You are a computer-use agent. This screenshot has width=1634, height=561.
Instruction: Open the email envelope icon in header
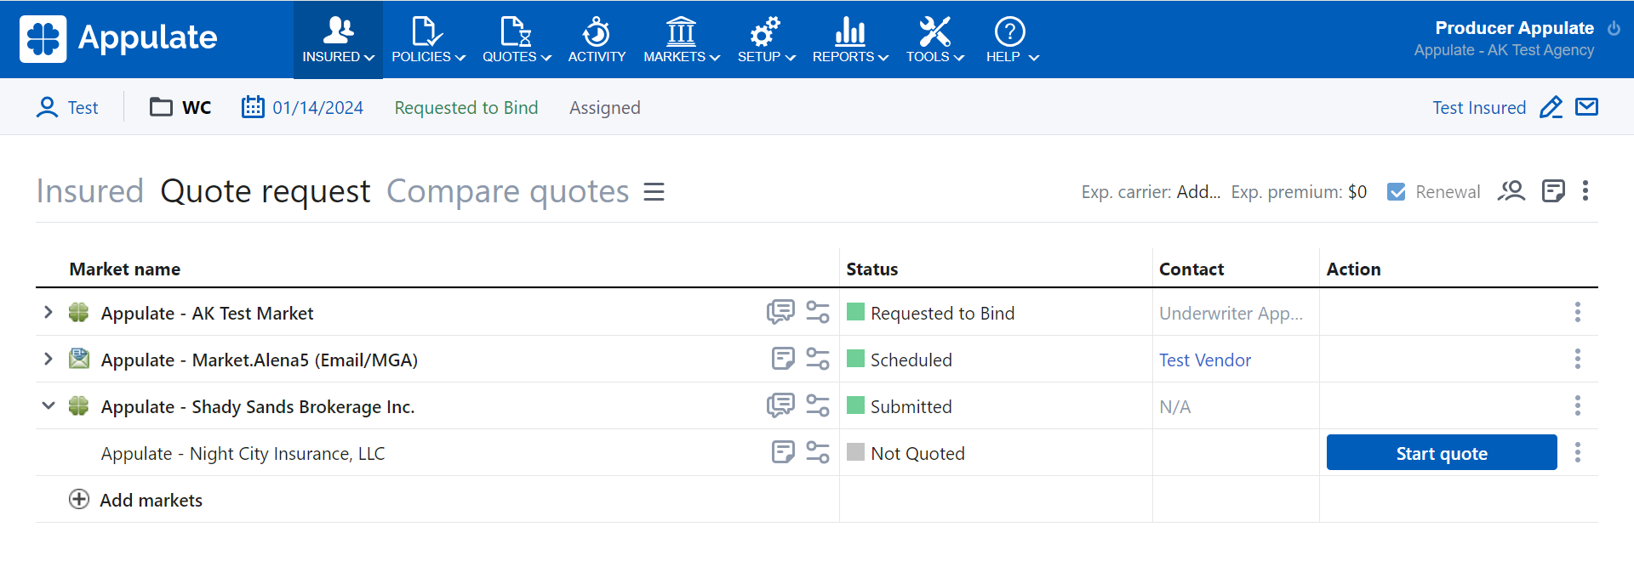point(1586,107)
